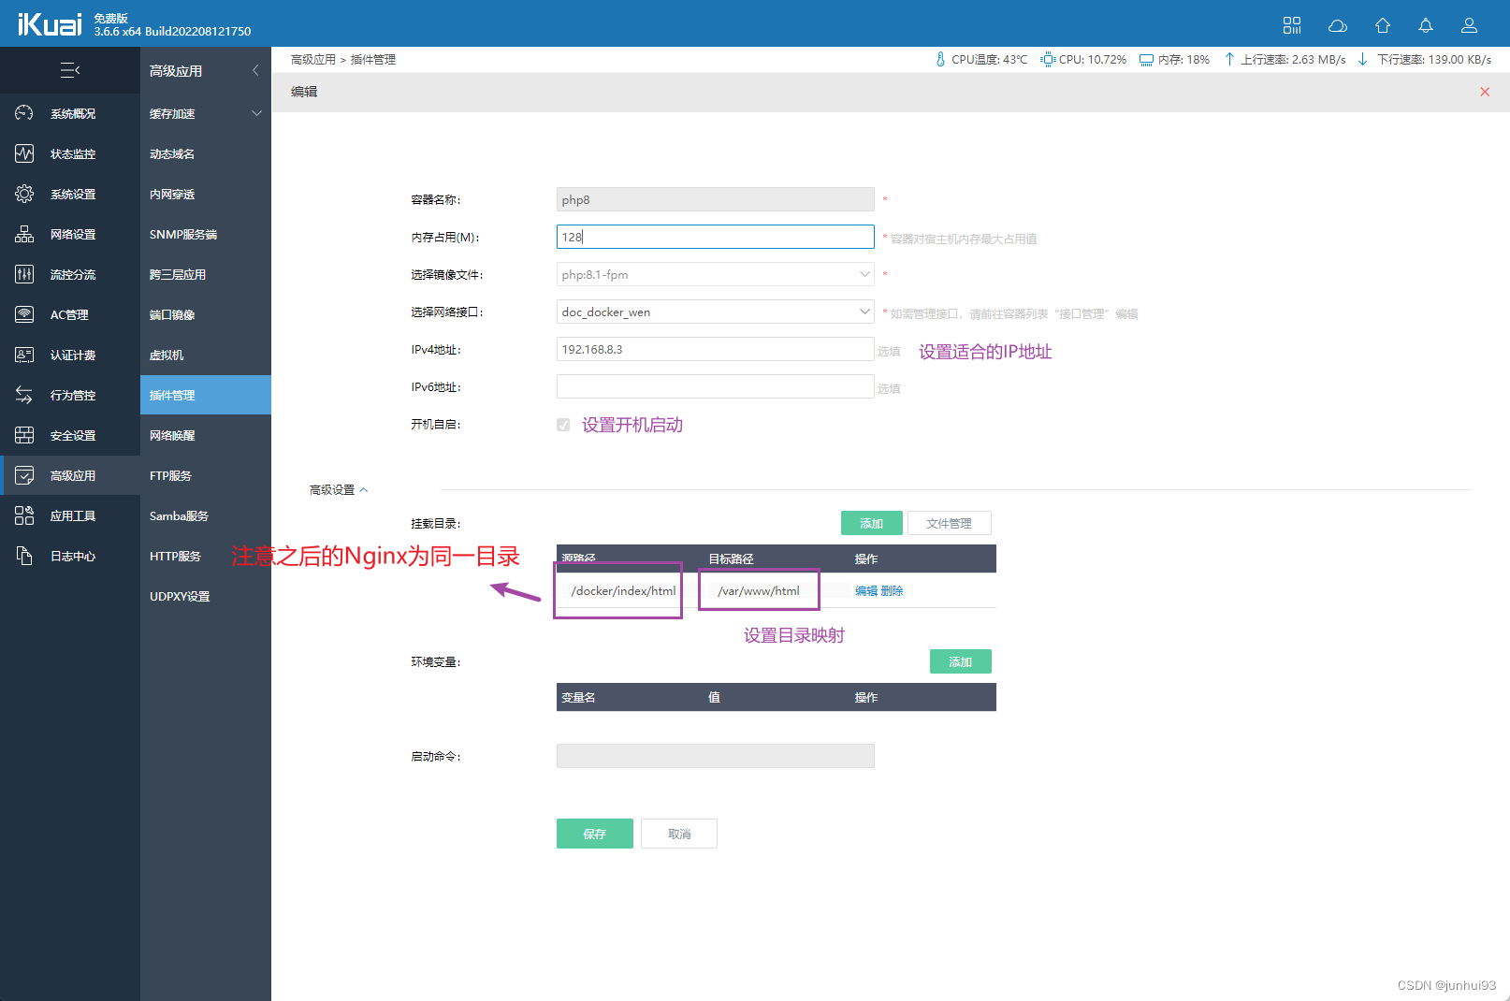Open 应用工具 icon
This screenshot has width=1510, height=1001.
point(24,515)
